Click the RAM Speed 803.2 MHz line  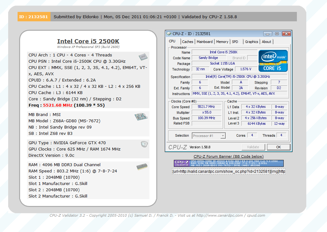pyautogui.click(x=73, y=171)
